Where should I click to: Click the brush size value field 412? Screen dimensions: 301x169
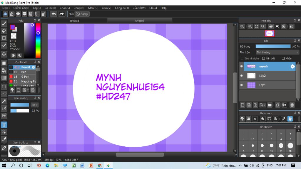coord(35,105)
